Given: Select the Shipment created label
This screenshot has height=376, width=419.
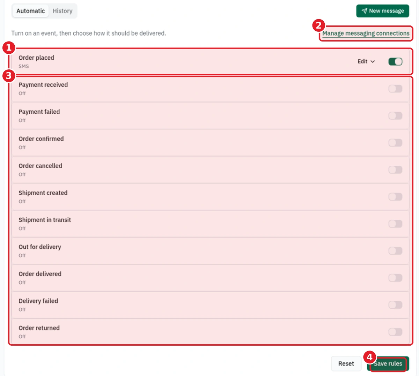Looking at the screenshot, I should 43,193.
